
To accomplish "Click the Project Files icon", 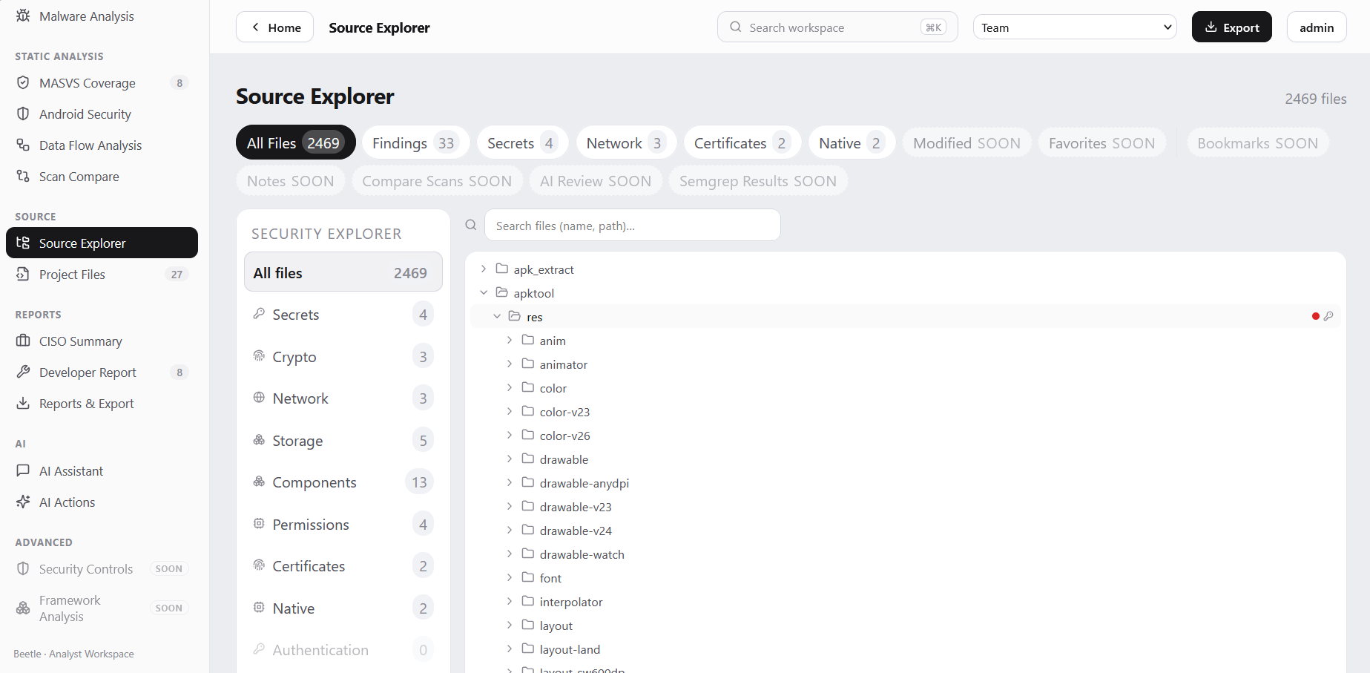I will pyautogui.click(x=23, y=274).
